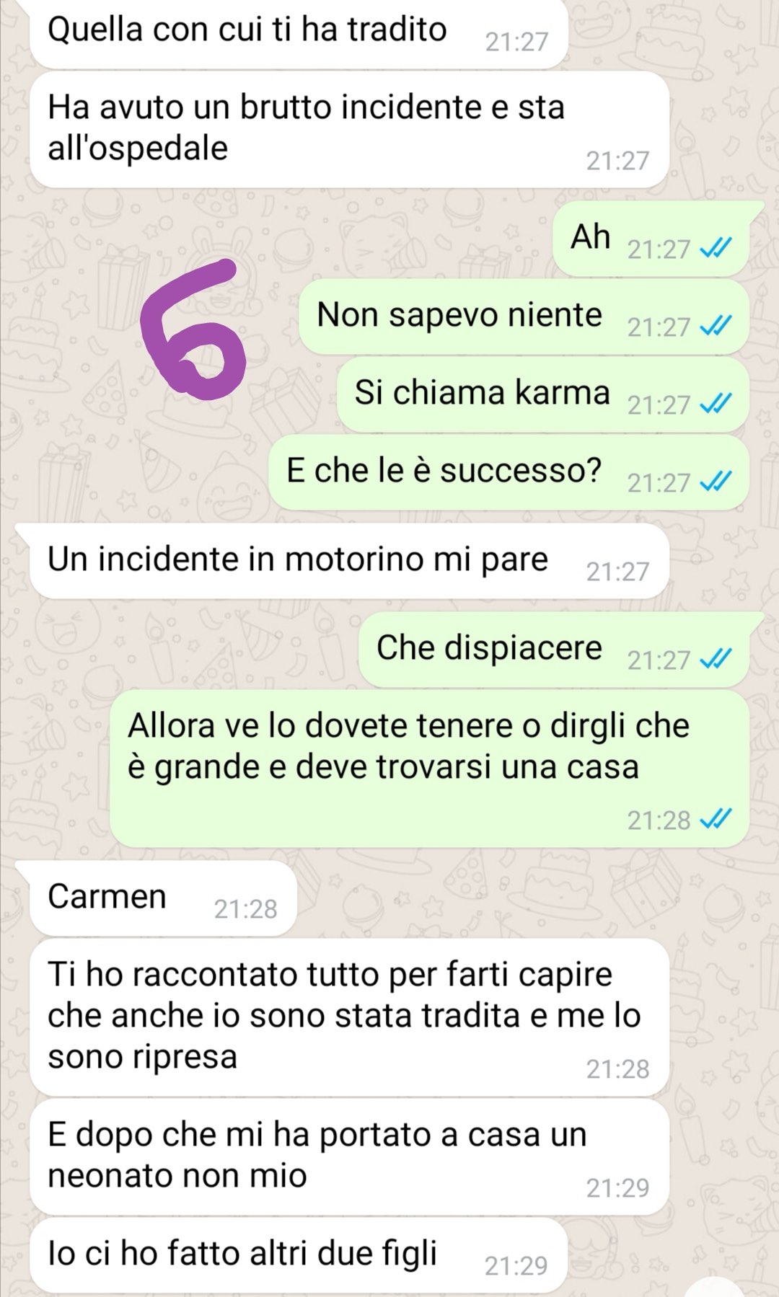This screenshot has height=1297, width=779.
Task: Select message 'Quella con cui ti ha tradito'
Action: pos(299,33)
